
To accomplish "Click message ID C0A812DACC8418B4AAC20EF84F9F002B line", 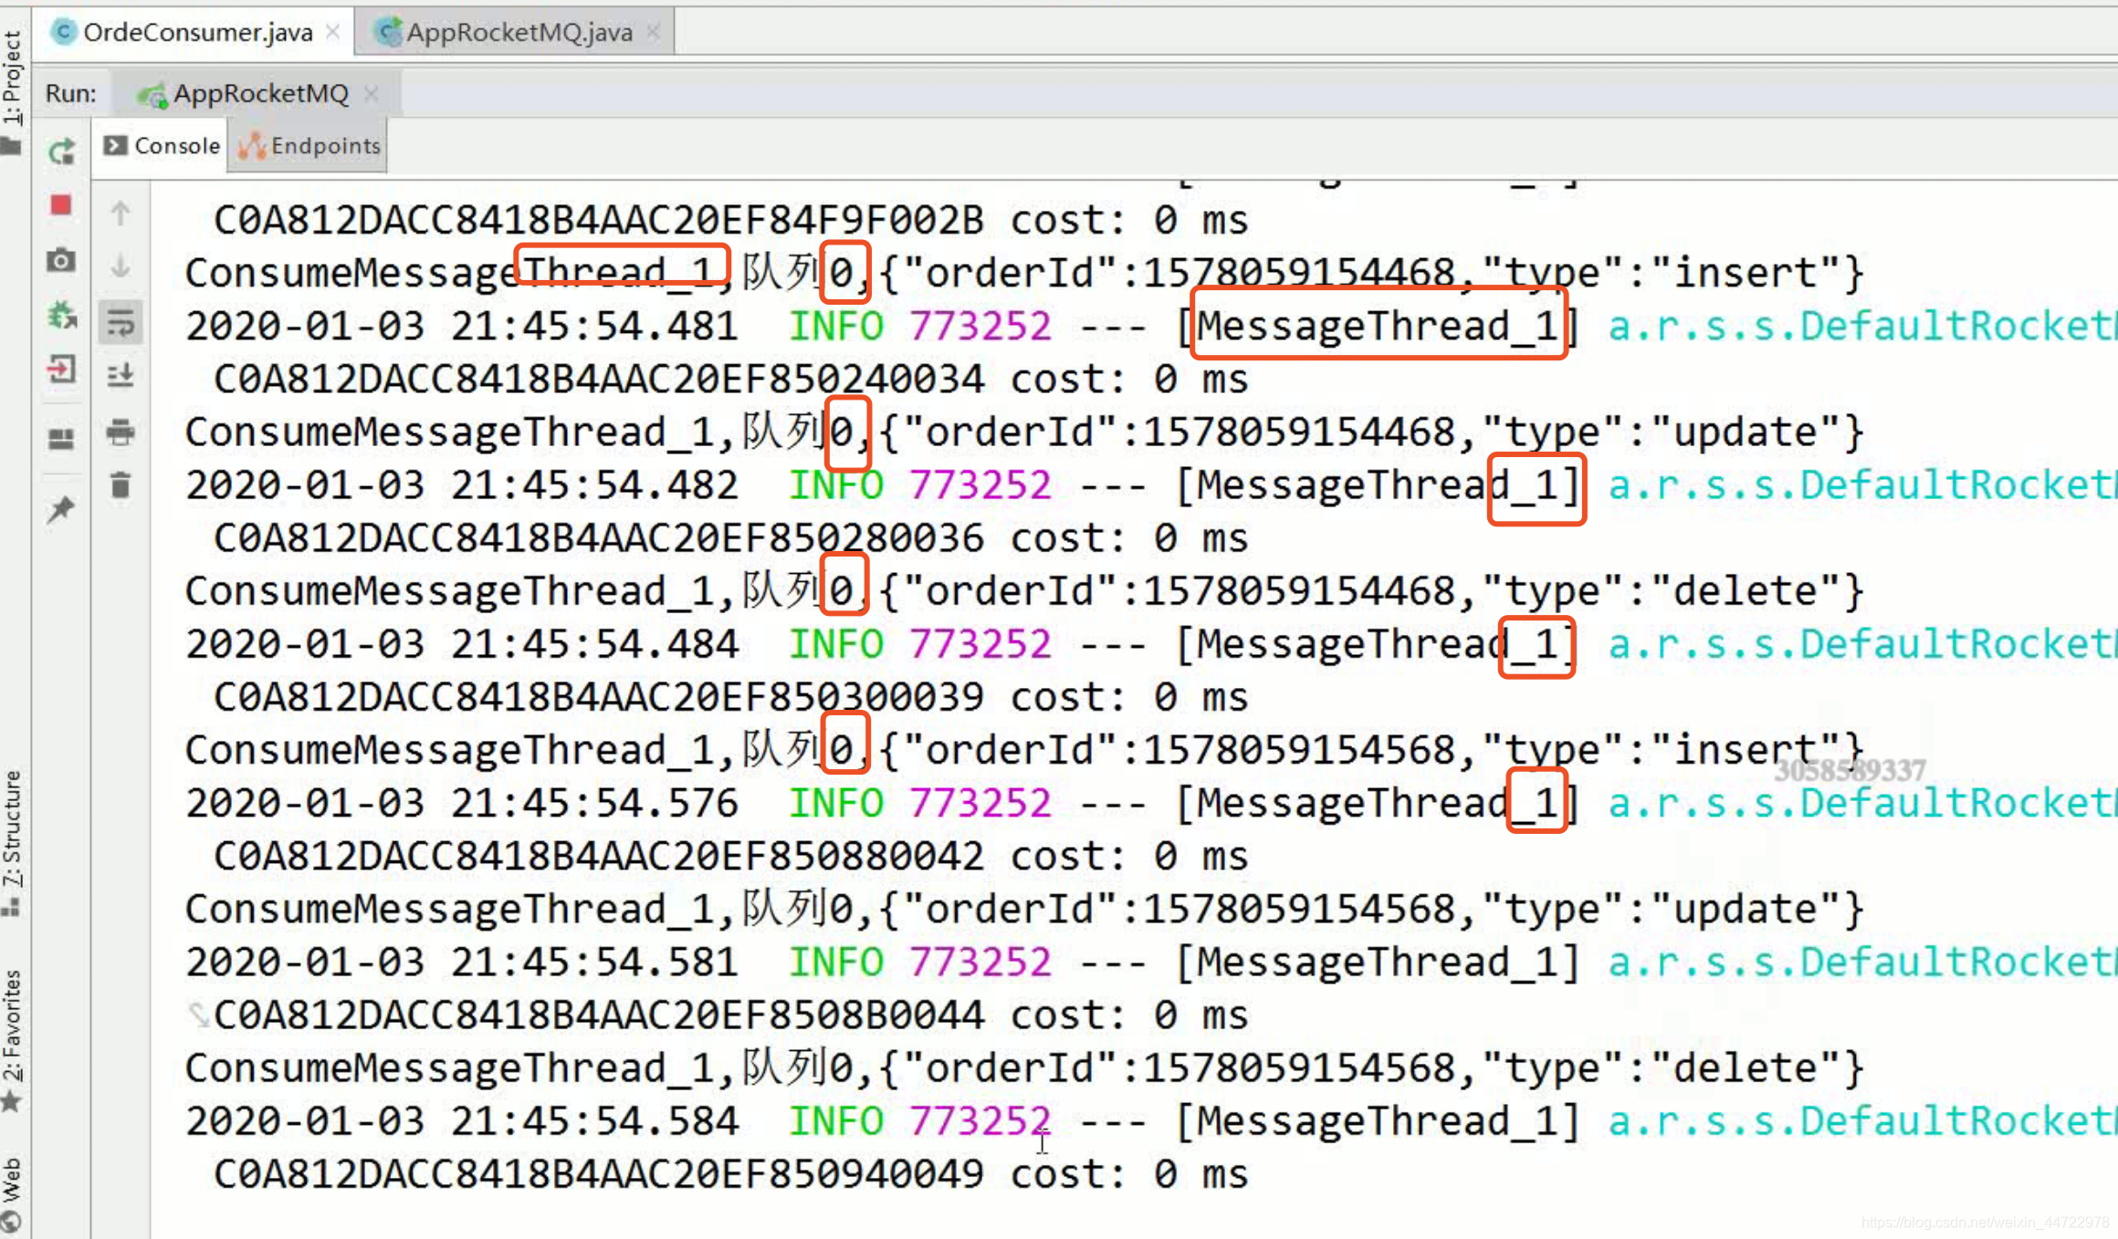I will tap(730, 220).
